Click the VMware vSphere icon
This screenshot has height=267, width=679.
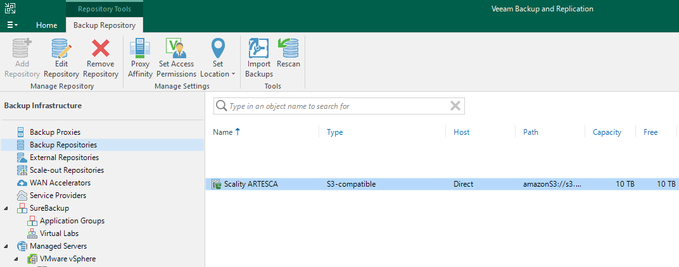[32, 259]
